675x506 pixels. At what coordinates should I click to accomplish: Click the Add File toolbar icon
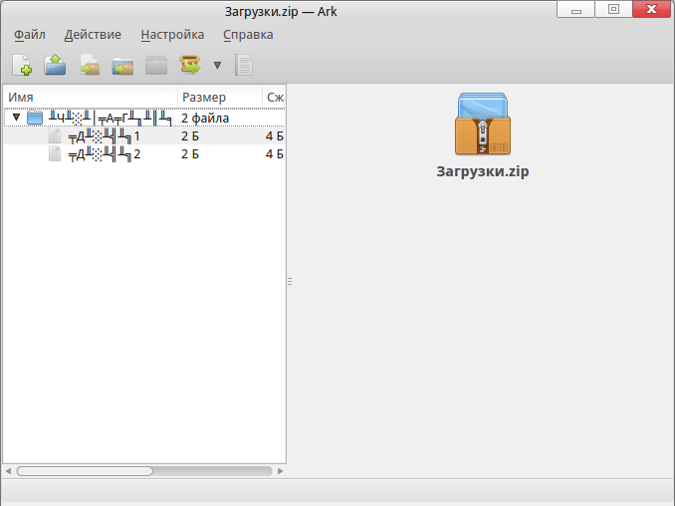pyautogui.click(x=90, y=66)
